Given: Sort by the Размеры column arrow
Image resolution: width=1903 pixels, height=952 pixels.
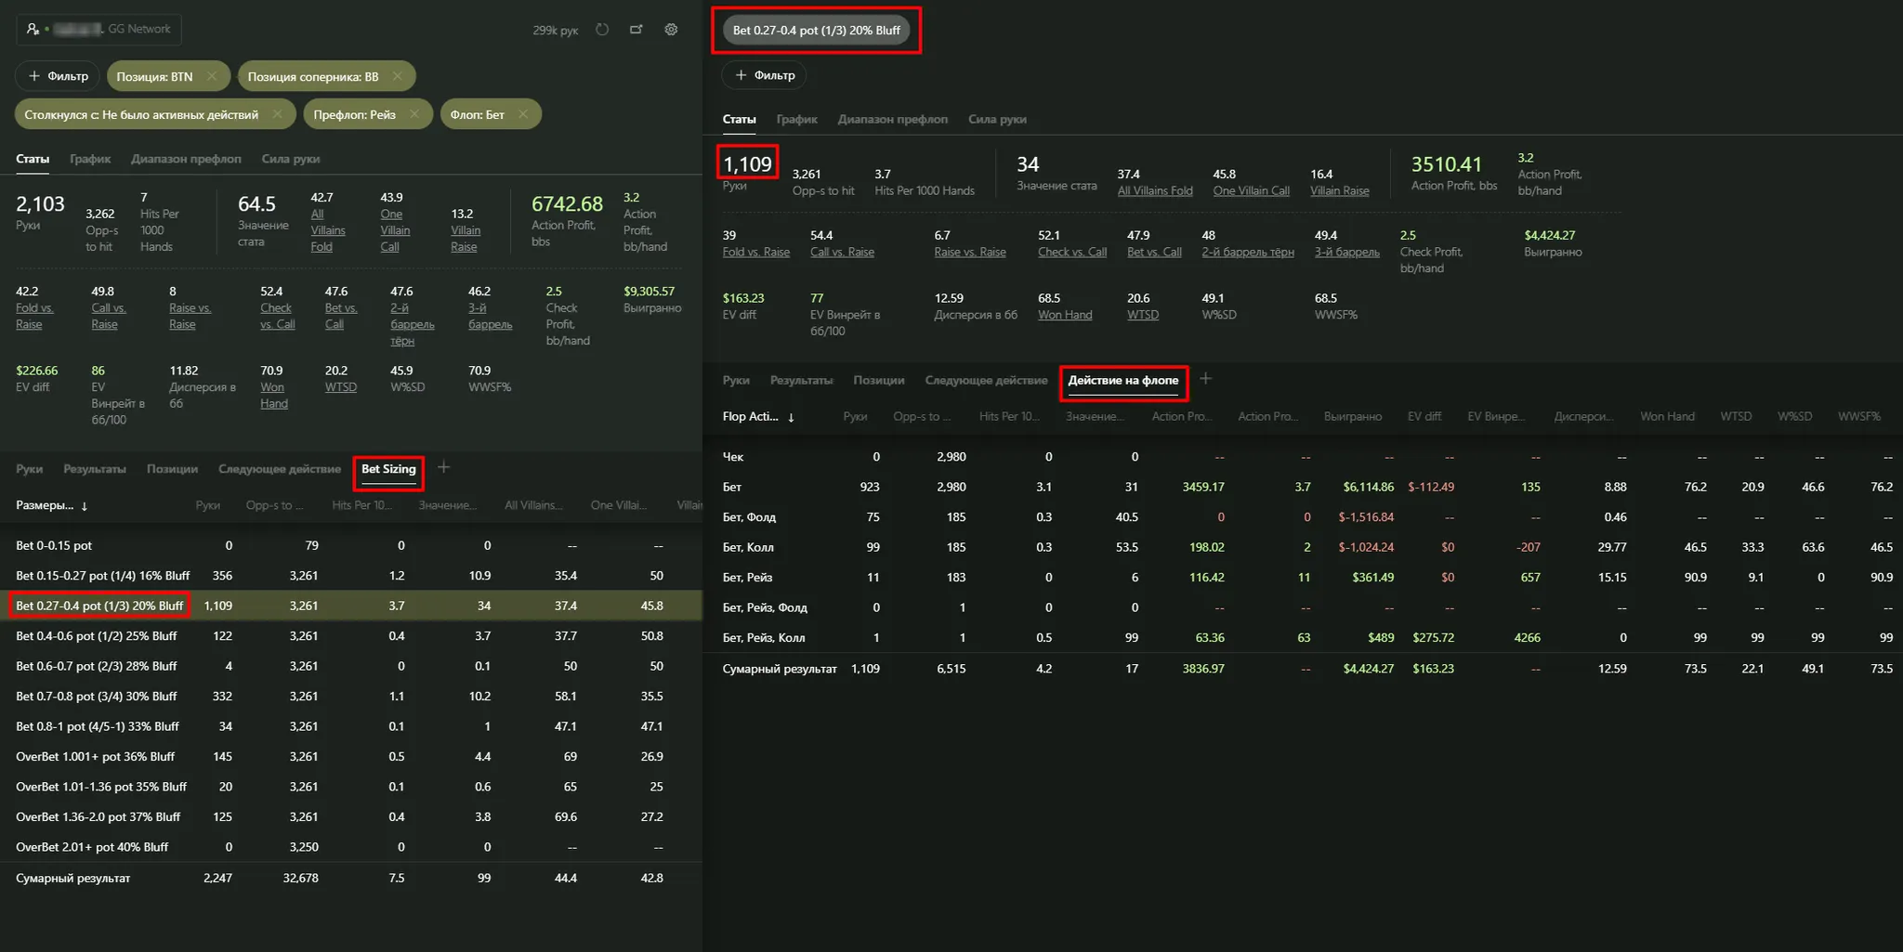Looking at the screenshot, I should click(85, 506).
